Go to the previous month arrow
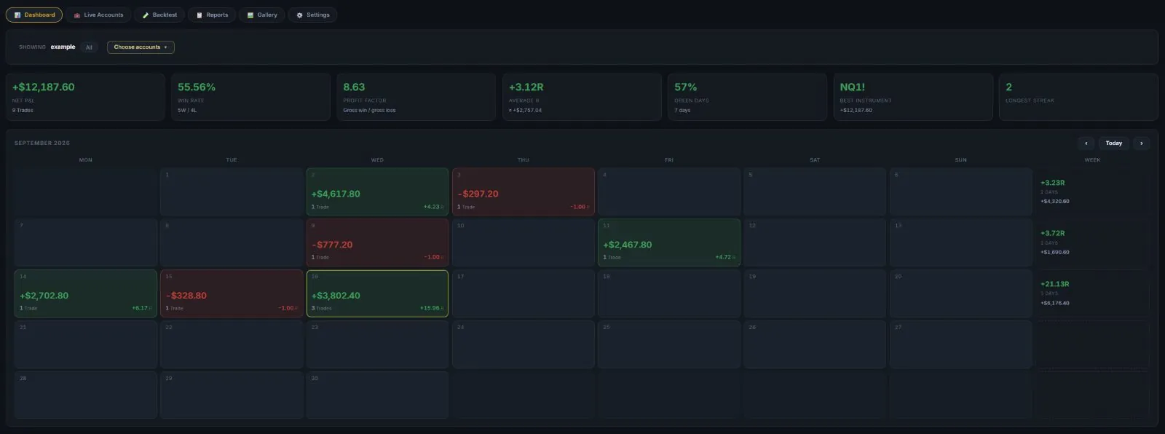This screenshot has width=1165, height=434. point(1086,143)
